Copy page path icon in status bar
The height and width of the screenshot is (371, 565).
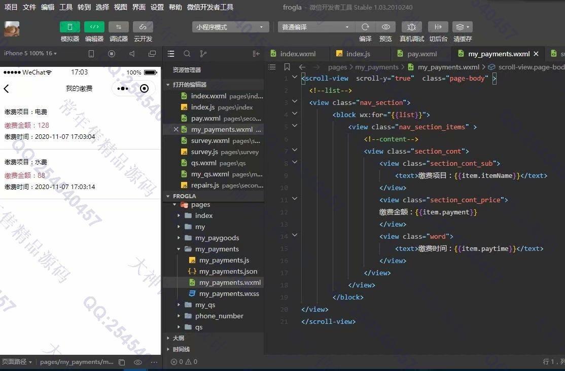pos(122,362)
